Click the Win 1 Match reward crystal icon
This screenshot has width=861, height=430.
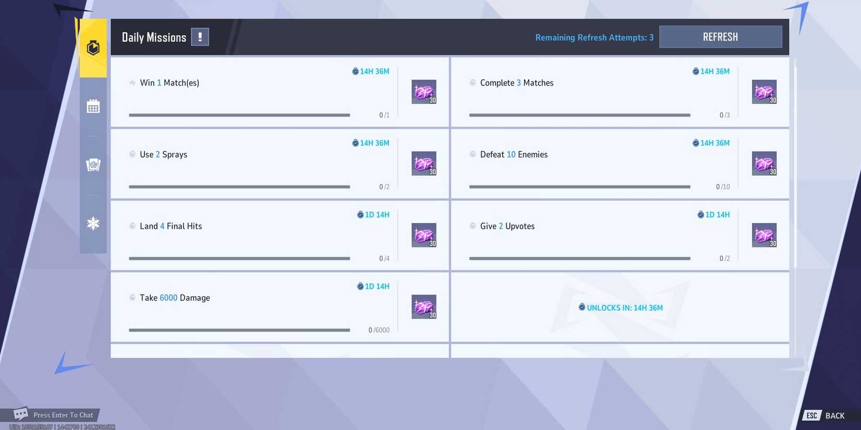[424, 92]
